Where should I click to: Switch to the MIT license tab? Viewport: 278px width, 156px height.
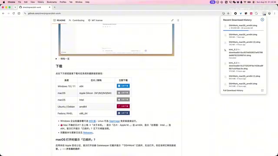[x=95, y=20]
